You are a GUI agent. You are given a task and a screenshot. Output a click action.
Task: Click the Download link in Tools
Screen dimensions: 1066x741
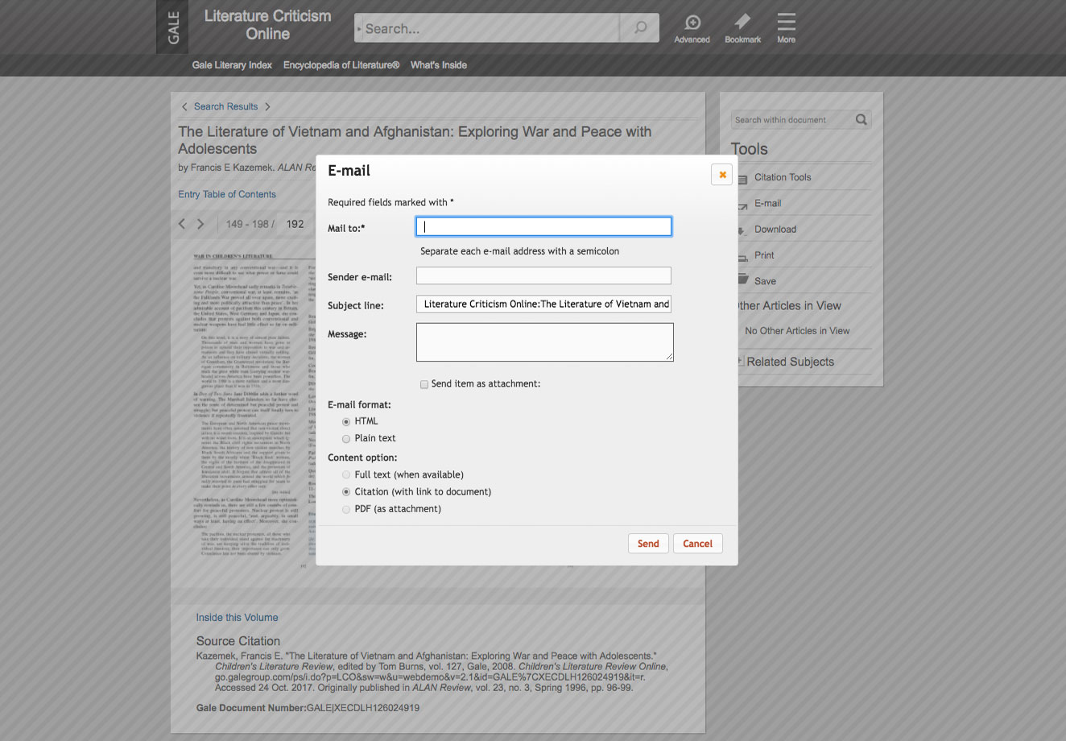pos(775,230)
